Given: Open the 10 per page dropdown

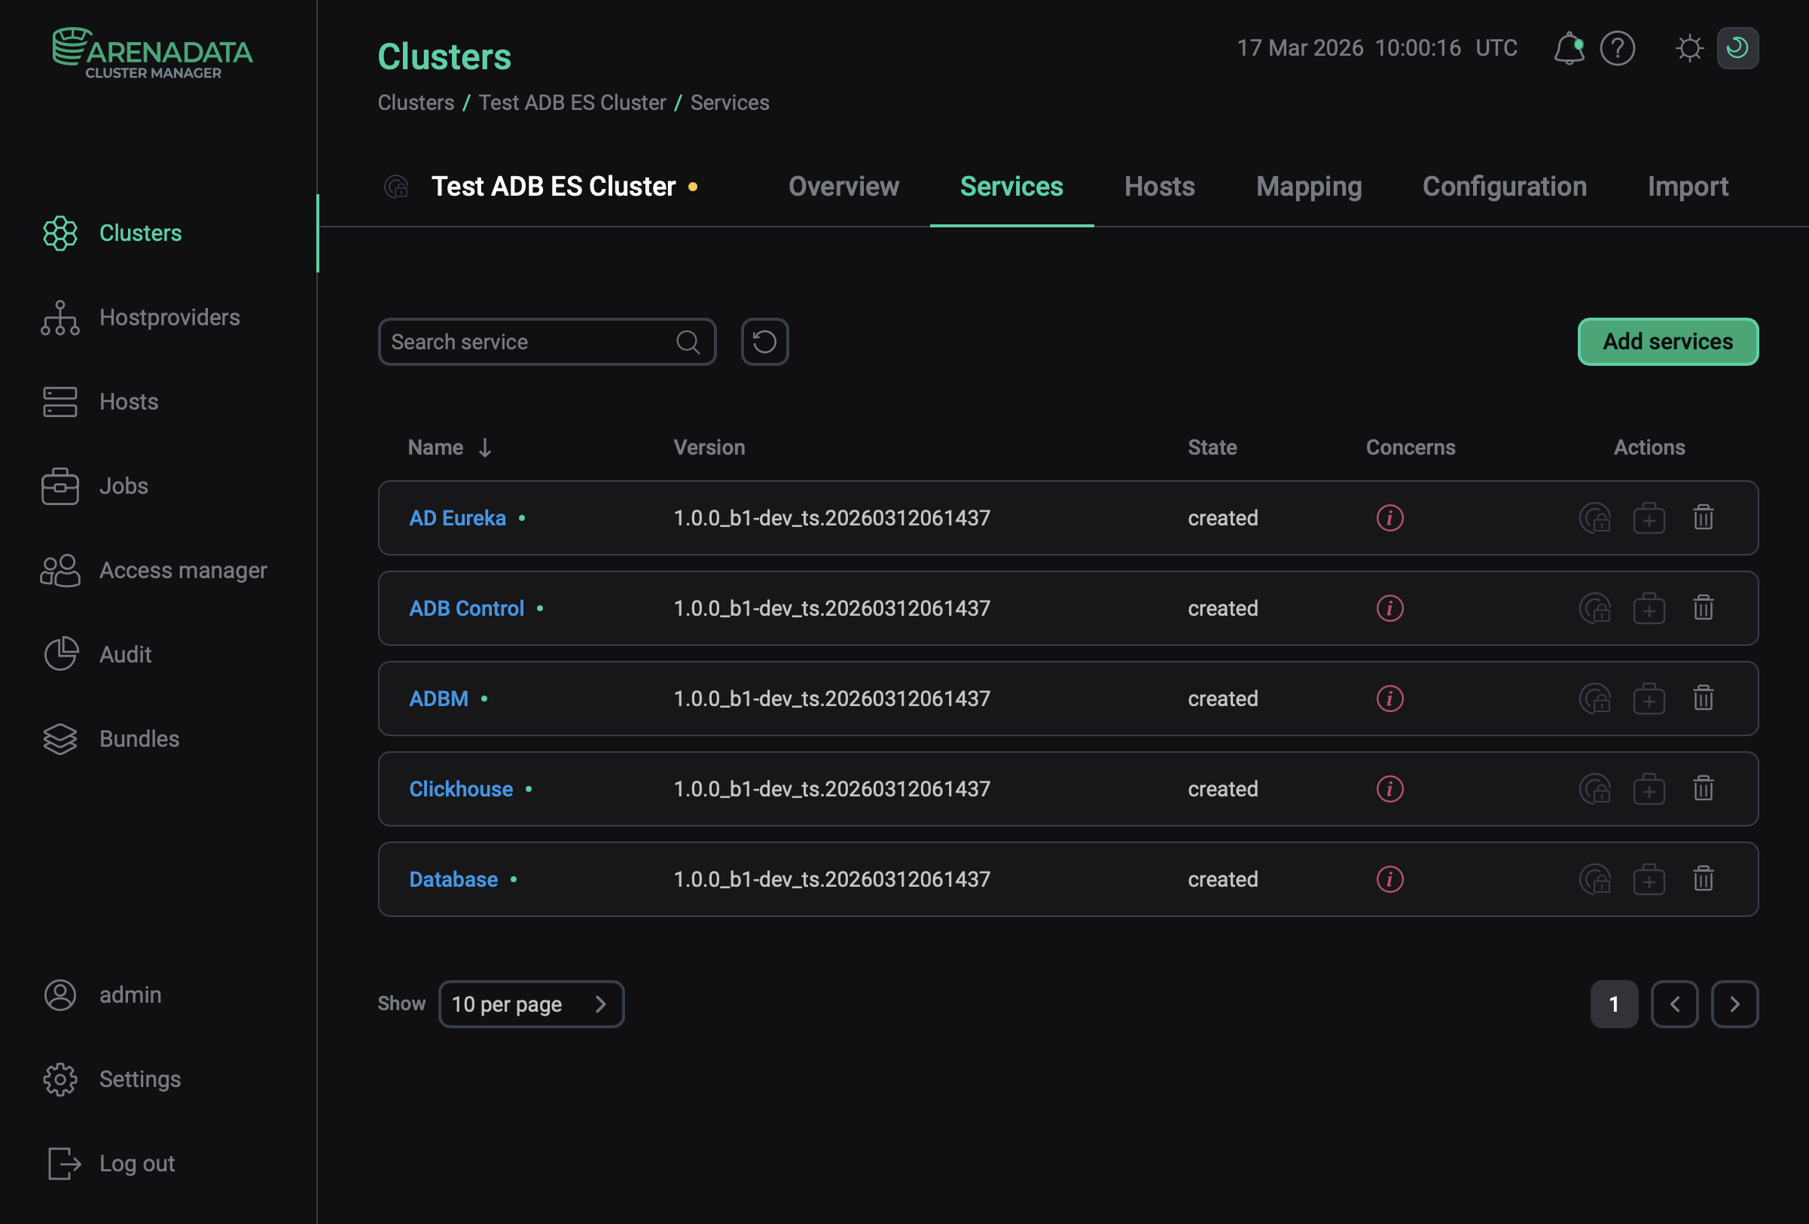Looking at the screenshot, I should point(532,1003).
